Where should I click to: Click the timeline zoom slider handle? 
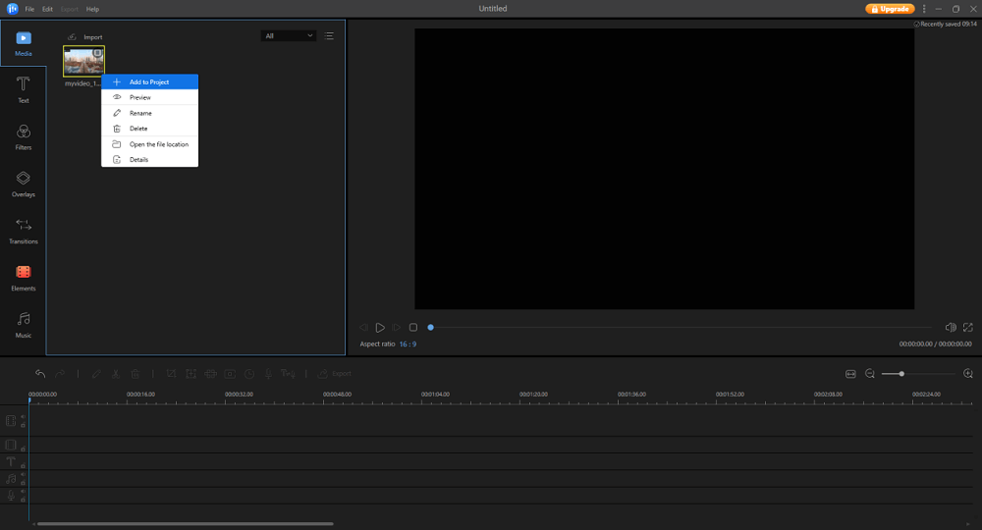[x=901, y=374]
